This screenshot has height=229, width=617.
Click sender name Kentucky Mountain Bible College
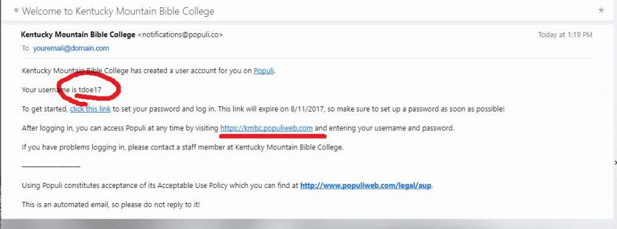coord(78,34)
